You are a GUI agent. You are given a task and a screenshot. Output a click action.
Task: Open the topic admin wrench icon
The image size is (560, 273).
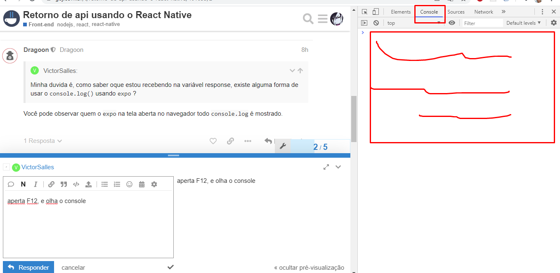click(x=283, y=146)
